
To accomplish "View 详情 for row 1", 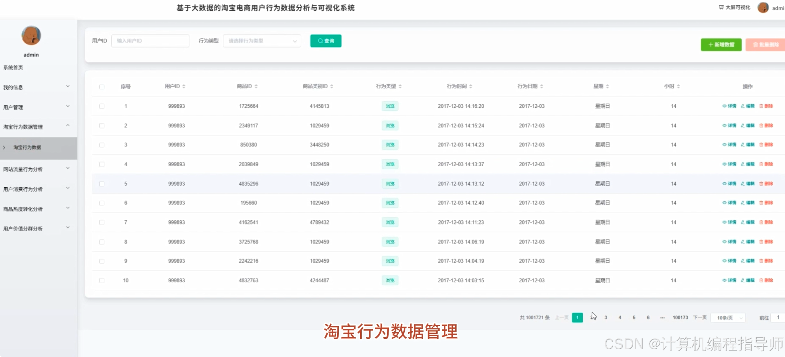I will click(729, 106).
